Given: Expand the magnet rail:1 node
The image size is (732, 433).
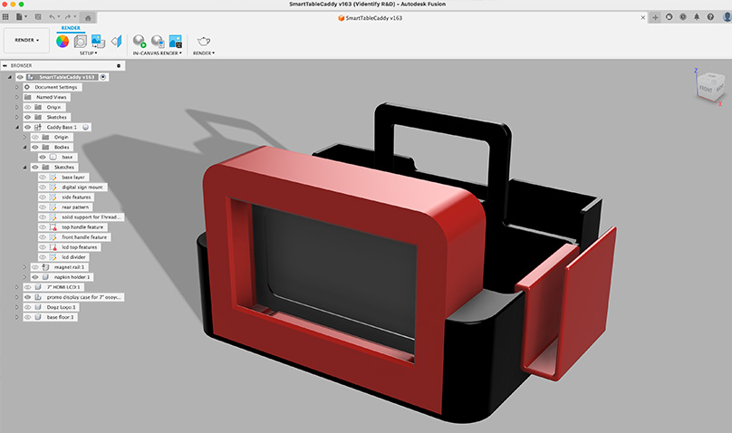Looking at the screenshot, I should (24, 267).
